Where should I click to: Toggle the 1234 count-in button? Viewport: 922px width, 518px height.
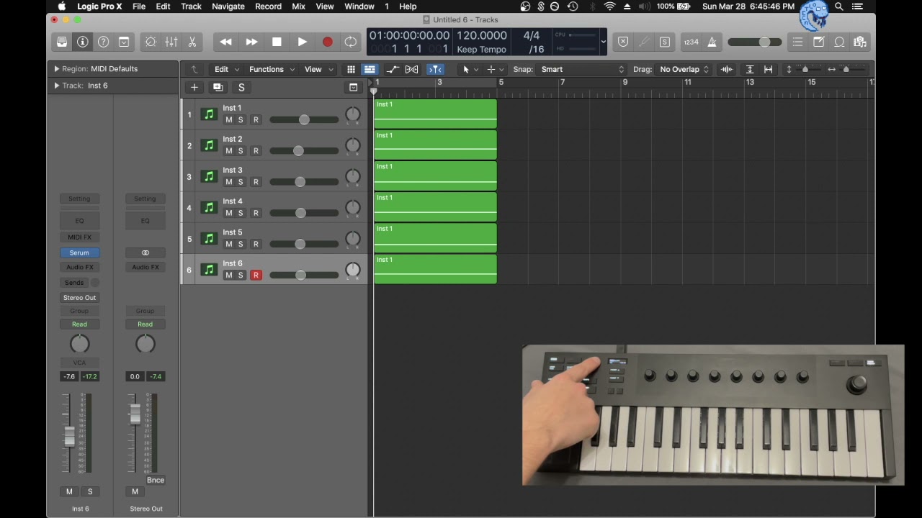(691, 42)
